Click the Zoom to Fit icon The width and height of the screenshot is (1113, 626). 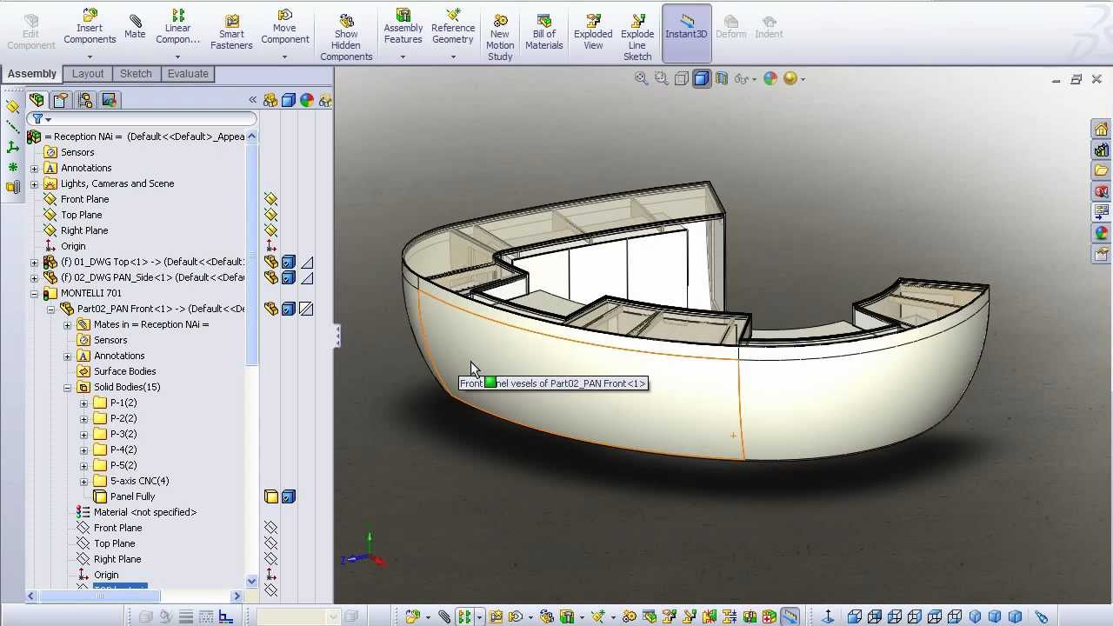coord(641,78)
